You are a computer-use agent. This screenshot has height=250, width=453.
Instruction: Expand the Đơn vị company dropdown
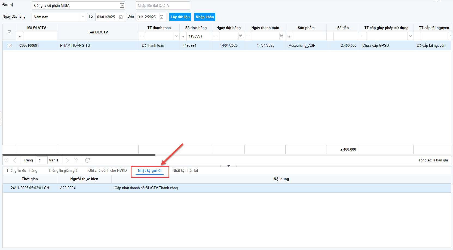pos(122,5)
